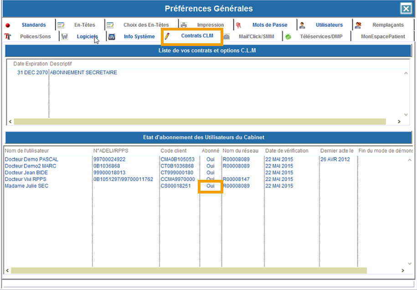Close the Préférences Générales window
Image resolution: width=417 pixels, height=290 pixels.
click(x=405, y=9)
